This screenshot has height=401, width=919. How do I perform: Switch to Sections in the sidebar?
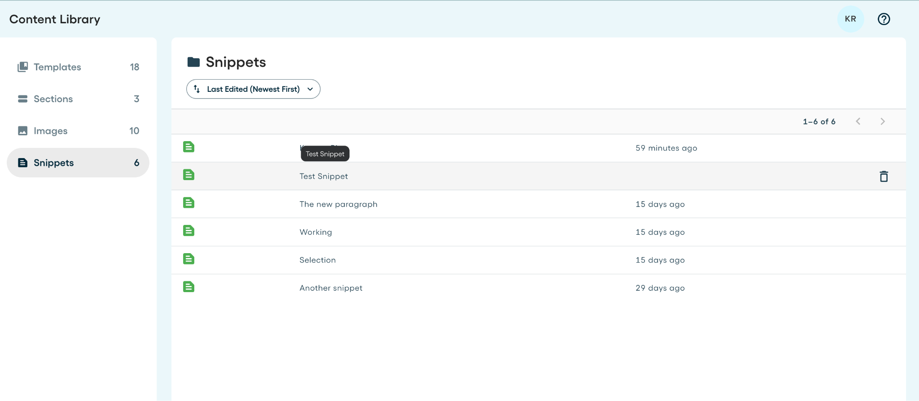click(78, 99)
